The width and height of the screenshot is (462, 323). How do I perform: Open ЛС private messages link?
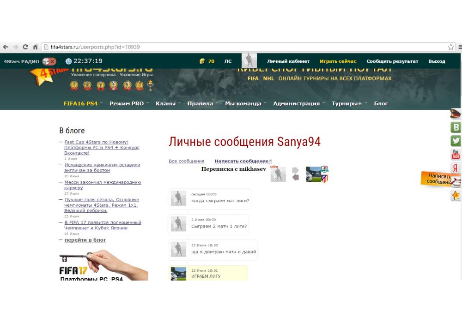pyautogui.click(x=228, y=61)
